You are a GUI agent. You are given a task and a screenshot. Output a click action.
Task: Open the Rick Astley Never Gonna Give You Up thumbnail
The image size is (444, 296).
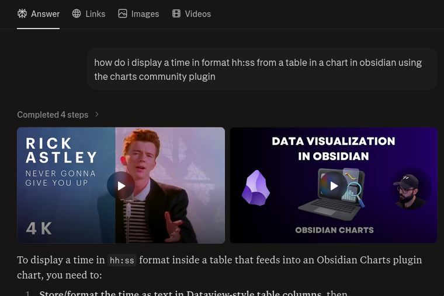point(121,185)
